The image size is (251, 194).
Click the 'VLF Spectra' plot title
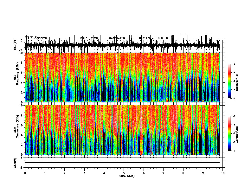(x=36, y=38)
